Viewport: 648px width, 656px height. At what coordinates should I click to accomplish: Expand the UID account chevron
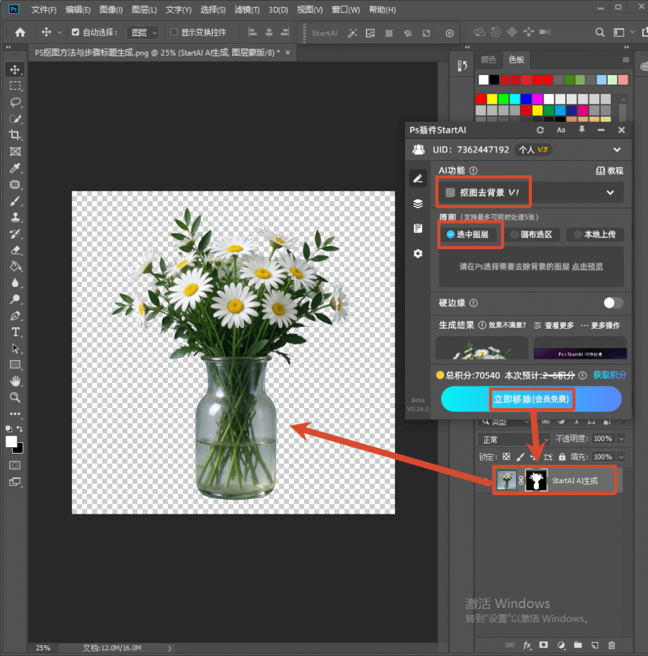617,150
